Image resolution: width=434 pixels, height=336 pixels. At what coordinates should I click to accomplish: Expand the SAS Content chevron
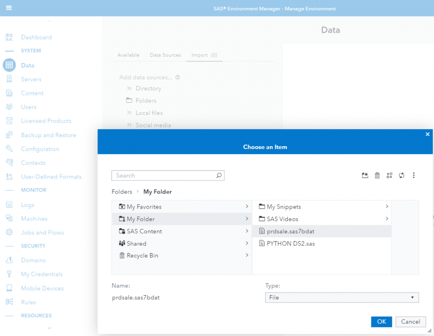tap(247, 231)
